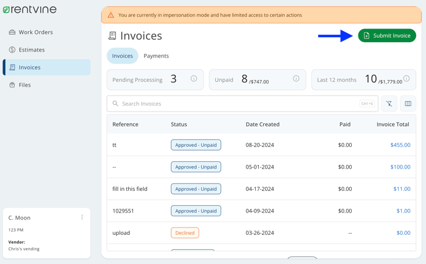The width and height of the screenshot is (426, 264).
Task: Switch to the Payments tab
Action: 156,56
